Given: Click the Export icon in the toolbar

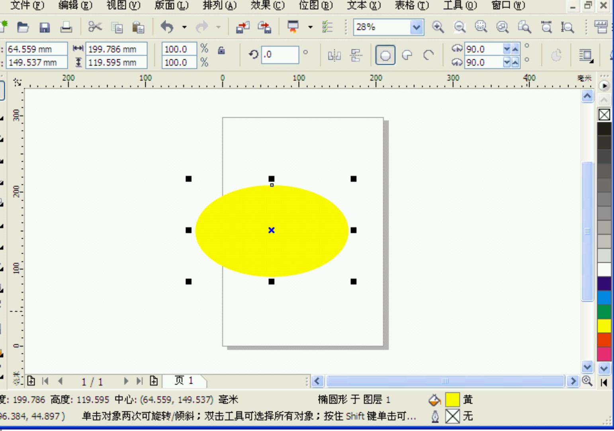Looking at the screenshot, I should click(264, 27).
